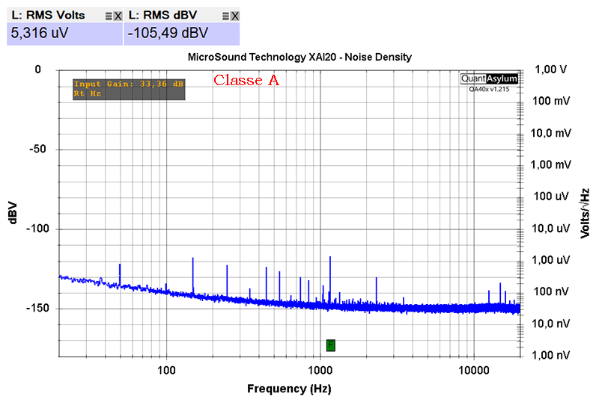Open menu icon on RMS dBV panel
The image size is (599, 402).
tap(226, 16)
